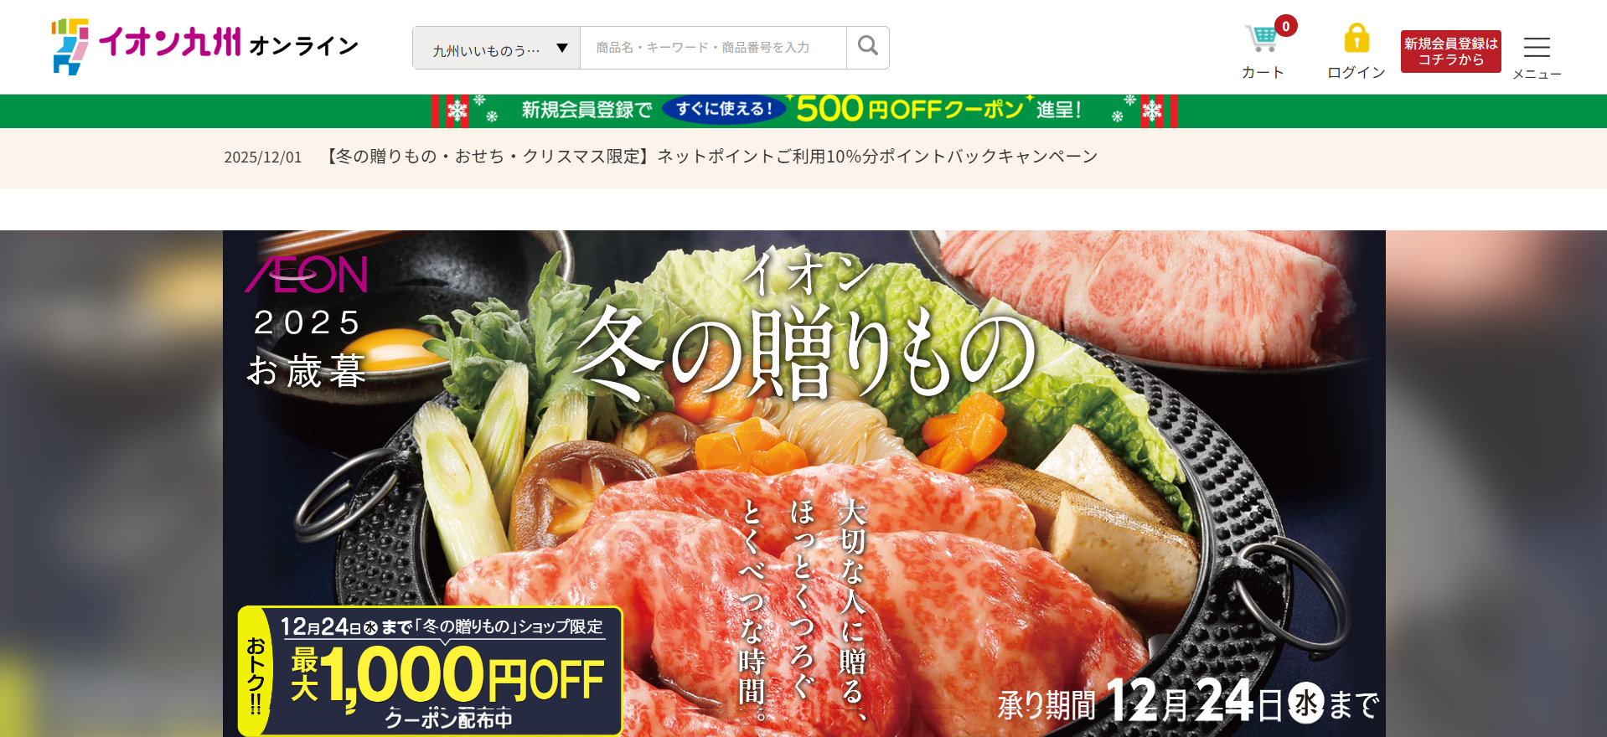1607x737 pixels.
Task: Open the 500円OFFクーポン green promo banner
Action: pyautogui.click(x=803, y=111)
